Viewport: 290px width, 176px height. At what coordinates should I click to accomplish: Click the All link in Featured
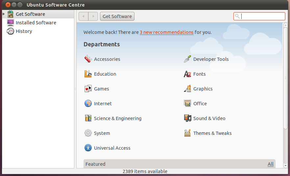coord(270,164)
